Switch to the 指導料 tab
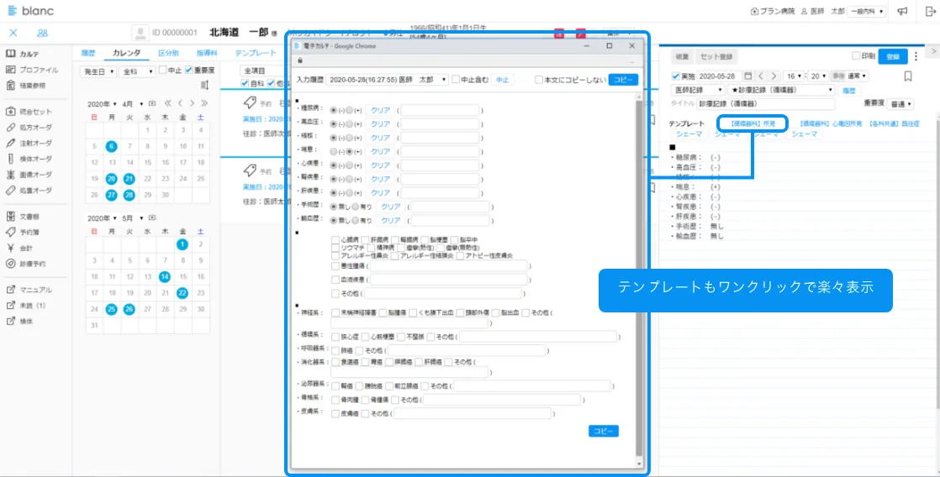940x477 pixels. 207,53
